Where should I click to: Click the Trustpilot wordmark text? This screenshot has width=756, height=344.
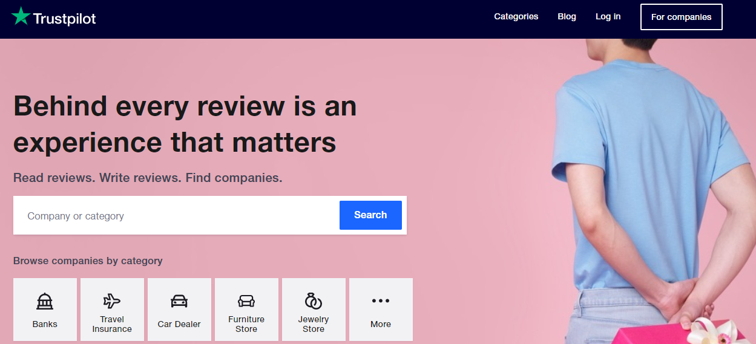(65, 19)
